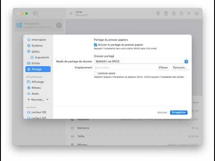The width and height of the screenshot is (215, 161).
Task: Select the Partage sidebar item
Action: click(x=38, y=69)
